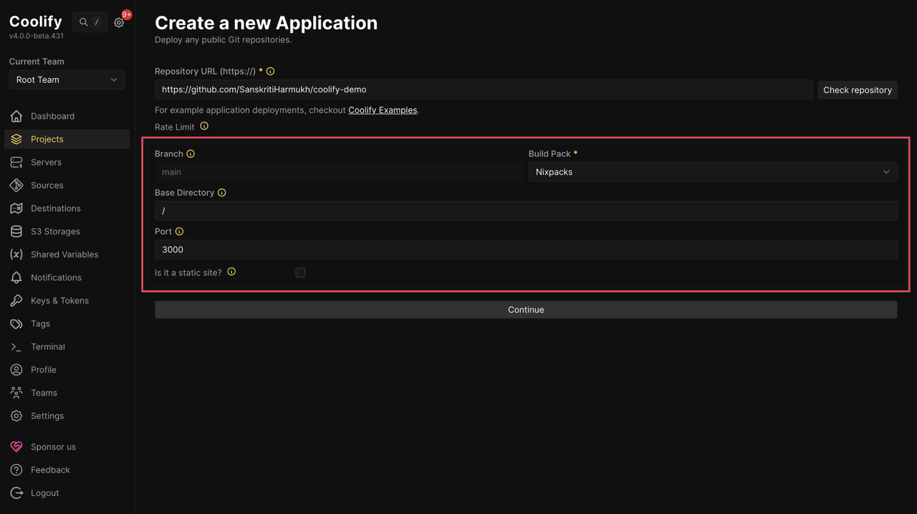This screenshot has height=514, width=917.
Task: Click the Destinations map icon
Action: (16, 208)
